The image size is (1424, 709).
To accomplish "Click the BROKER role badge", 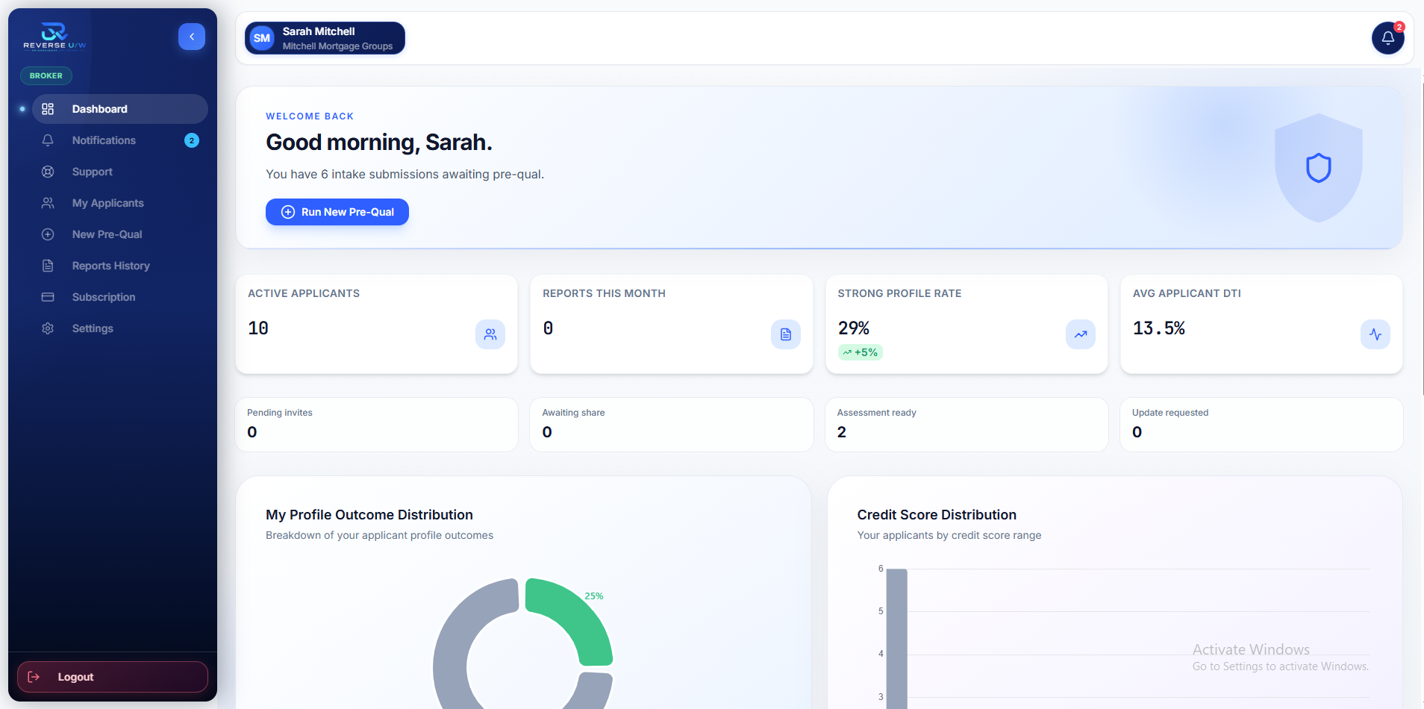I will 46,75.
